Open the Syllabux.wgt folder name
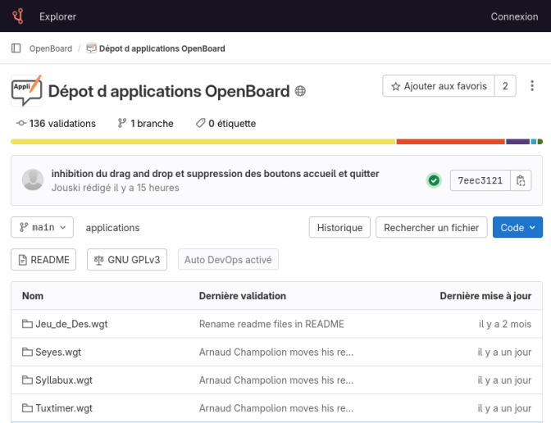The width and height of the screenshot is (551, 423). coord(64,380)
